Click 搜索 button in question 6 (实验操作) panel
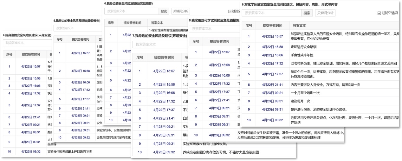Screen dimensions: 402x161 [x=163, y=11]
